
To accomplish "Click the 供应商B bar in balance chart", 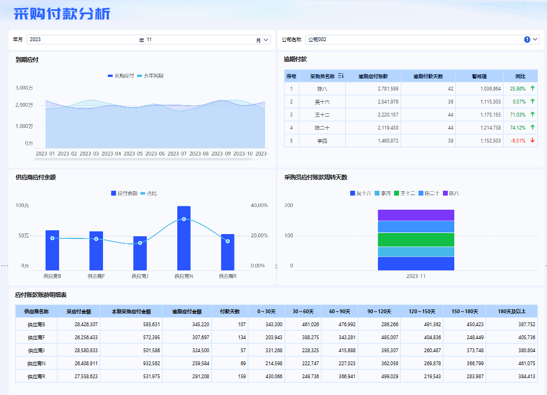I will coord(53,250).
